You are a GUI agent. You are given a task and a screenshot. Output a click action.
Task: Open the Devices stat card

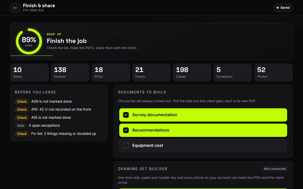70,73
